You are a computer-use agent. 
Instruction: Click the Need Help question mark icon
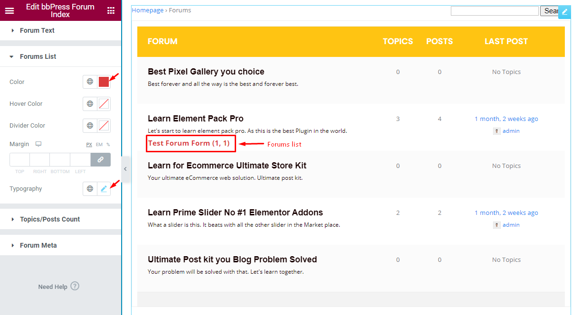(75, 286)
